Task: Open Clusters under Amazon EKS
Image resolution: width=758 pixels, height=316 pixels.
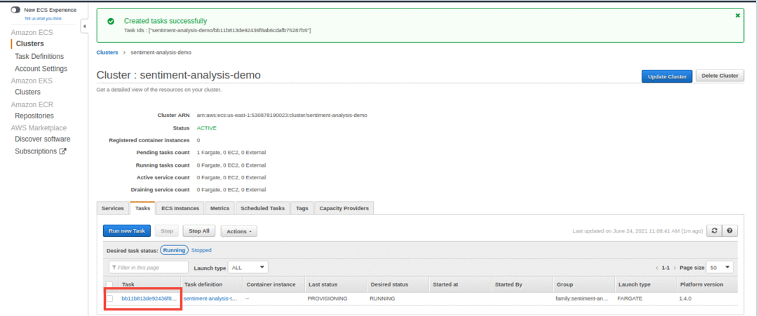Action: [27, 92]
